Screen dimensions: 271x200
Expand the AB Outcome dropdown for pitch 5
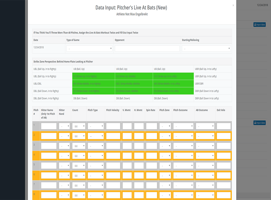tap(205, 166)
